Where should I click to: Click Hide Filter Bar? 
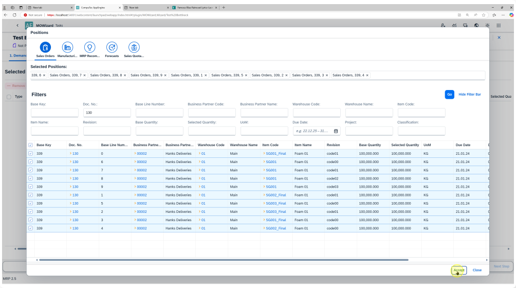pyautogui.click(x=470, y=95)
